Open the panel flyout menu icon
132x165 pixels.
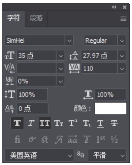[x=123, y=19]
